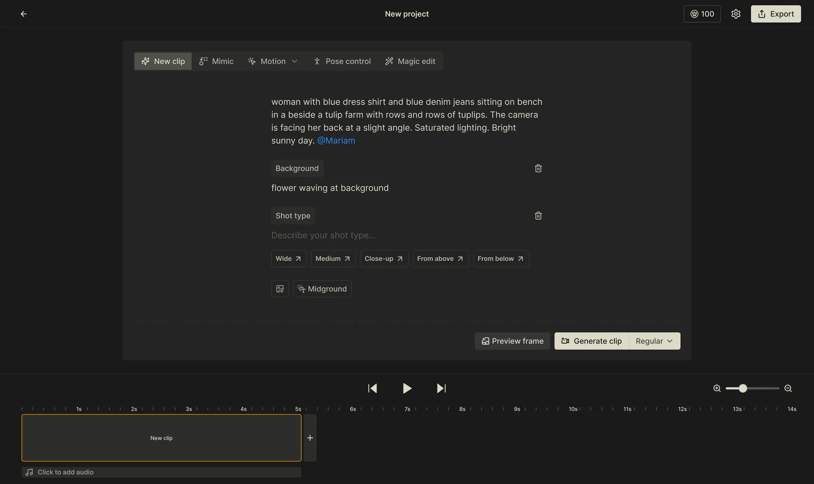
Task: Click the Background tag label
Action: pyautogui.click(x=297, y=168)
